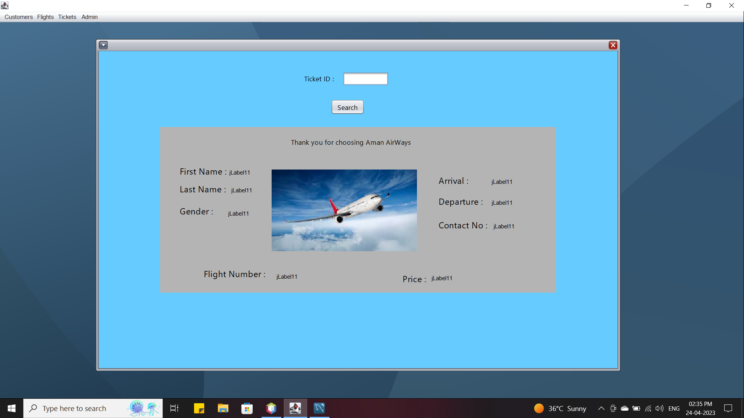Click the jLabel11 value next to Price
The width and height of the screenshot is (744, 418).
[442, 278]
